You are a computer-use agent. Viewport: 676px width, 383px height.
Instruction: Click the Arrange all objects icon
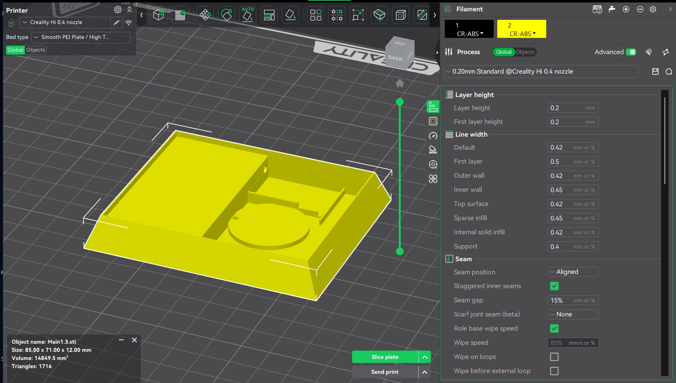coord(269,15)
